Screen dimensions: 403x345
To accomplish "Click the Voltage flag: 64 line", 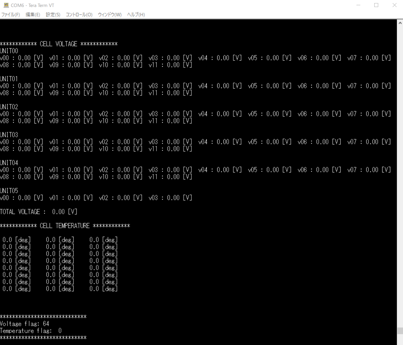I will [x=25, y=324].
